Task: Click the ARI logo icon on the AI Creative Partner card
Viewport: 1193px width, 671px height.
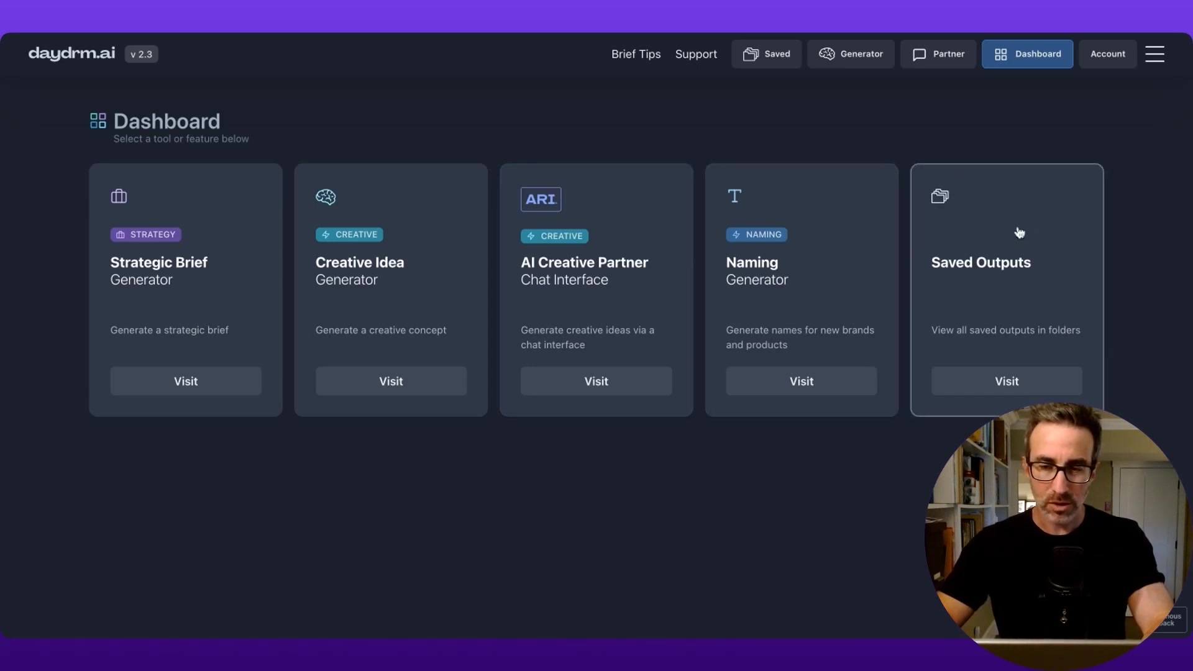Action: click(x=541, y=199)
